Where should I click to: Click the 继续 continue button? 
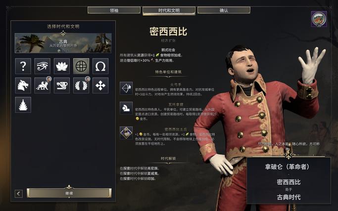click(69, 193)
